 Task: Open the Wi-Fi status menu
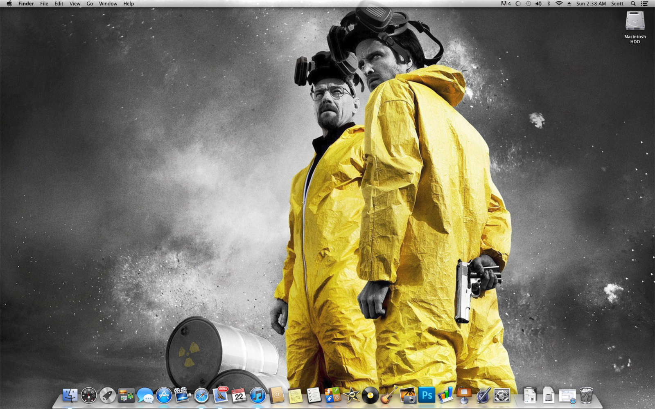[559, 4]
